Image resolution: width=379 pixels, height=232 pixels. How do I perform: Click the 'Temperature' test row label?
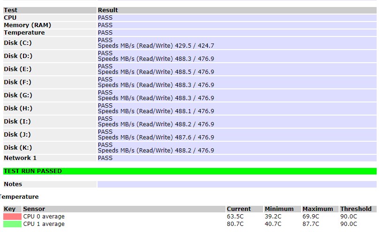click(24, 33)
